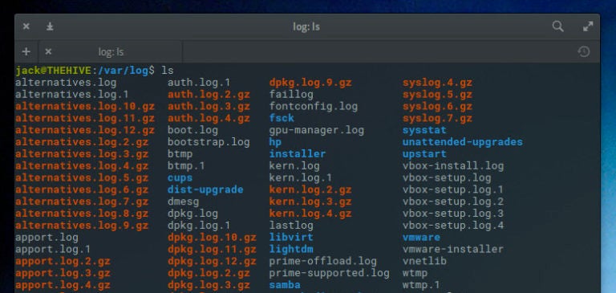
Task: Click the fullscreen expand arrows icon
Action: pos(588,26)
